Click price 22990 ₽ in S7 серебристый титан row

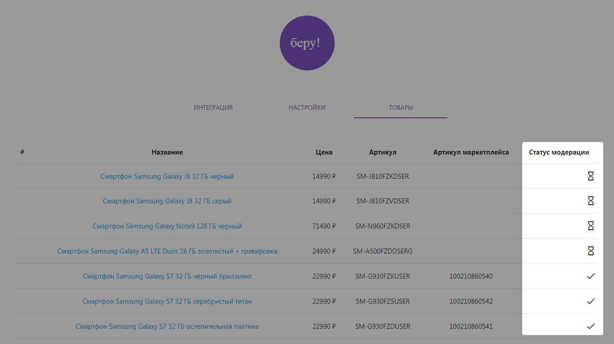[324, 301]
